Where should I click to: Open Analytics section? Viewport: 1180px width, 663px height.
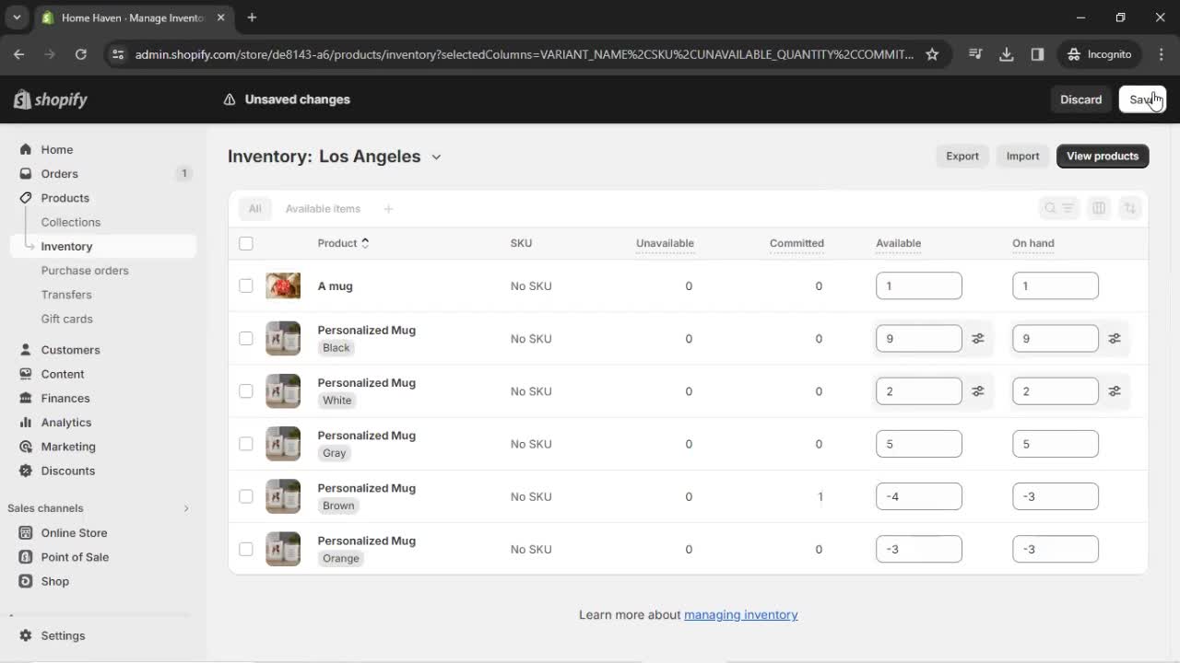point(66,423)
